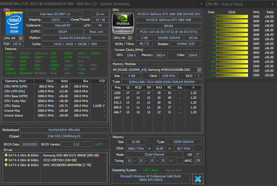This screenshot has width=277, height=186.
Task: Click the BIOS Version 5.11 field
Action: 77,144
